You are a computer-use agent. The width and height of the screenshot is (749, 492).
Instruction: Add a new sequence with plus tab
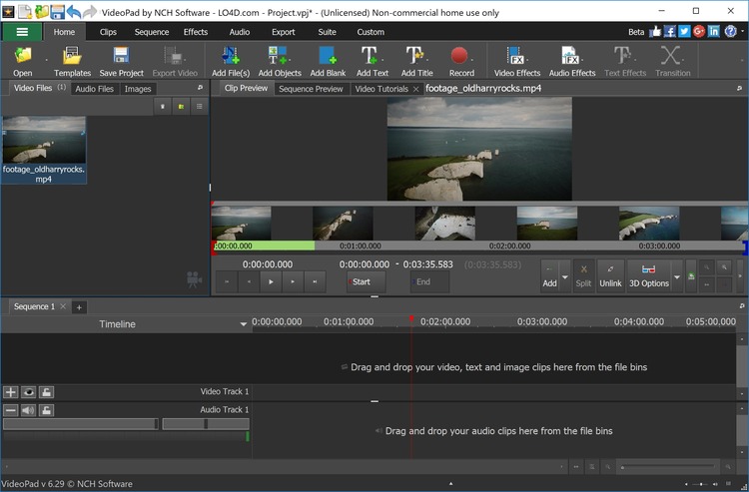pos(79,307)
